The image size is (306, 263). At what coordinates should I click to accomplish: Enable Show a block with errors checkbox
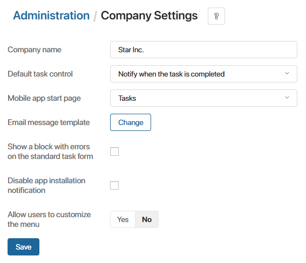tap(114, 151)
